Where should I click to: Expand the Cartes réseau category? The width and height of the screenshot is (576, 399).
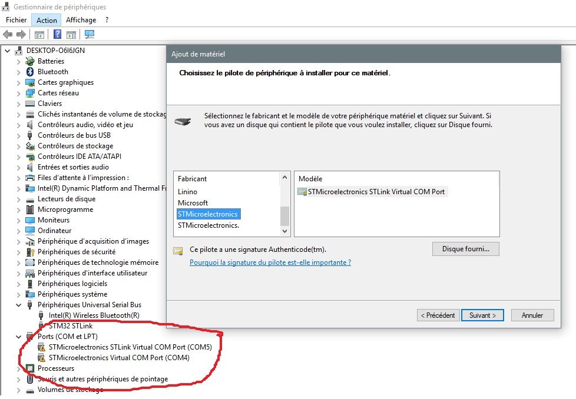pyautogui.click(x=18, y=94)
